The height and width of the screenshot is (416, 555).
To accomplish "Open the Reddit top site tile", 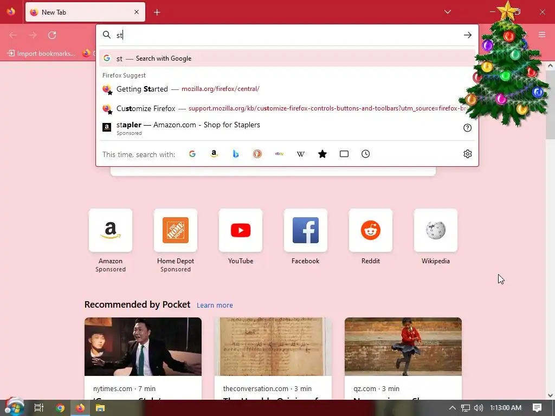I will (x=371, y=230).
